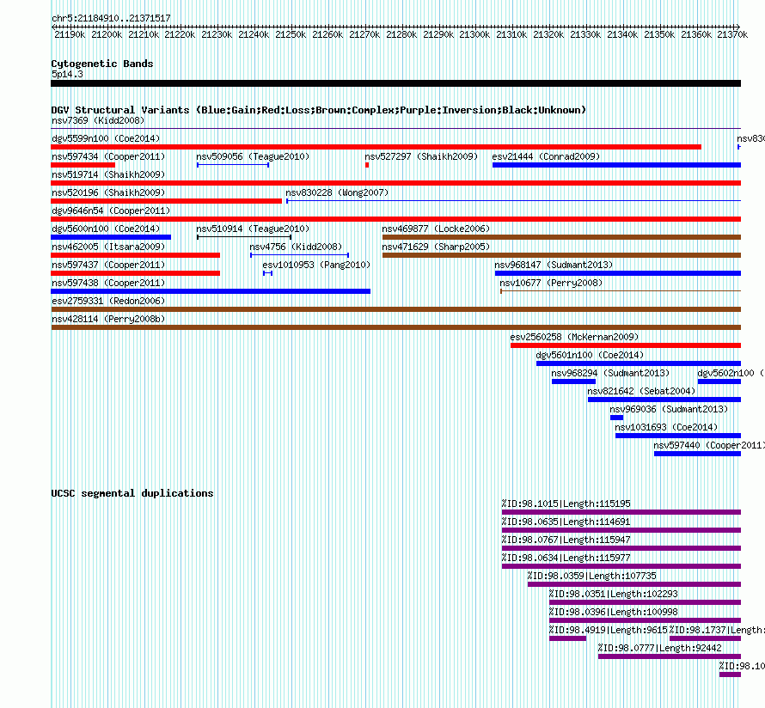Click the nsv471629 (Sharp2005) label

(x=436, y=247)
